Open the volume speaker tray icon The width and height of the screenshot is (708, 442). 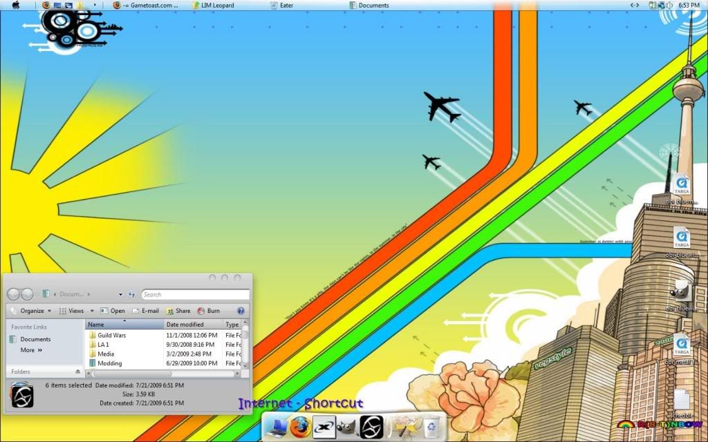[669, 6]
